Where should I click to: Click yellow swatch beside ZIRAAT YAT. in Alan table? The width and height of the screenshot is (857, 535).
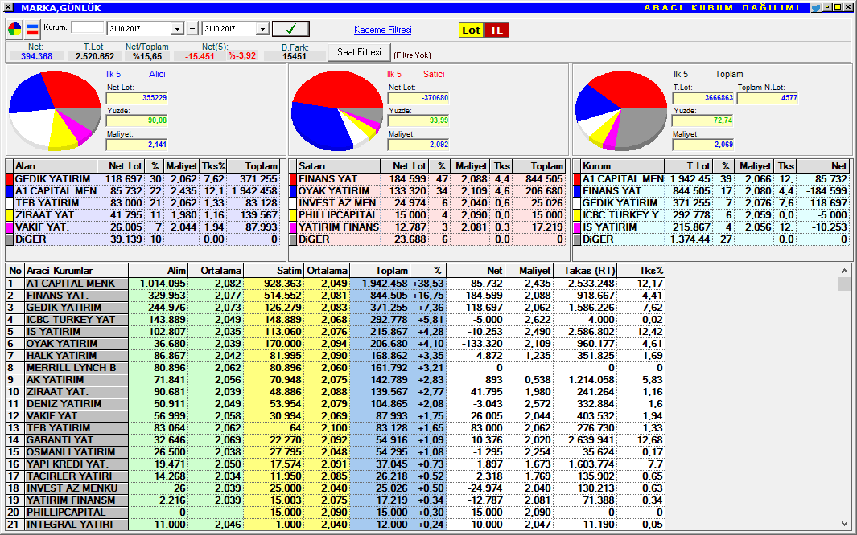tap(10, 214)
